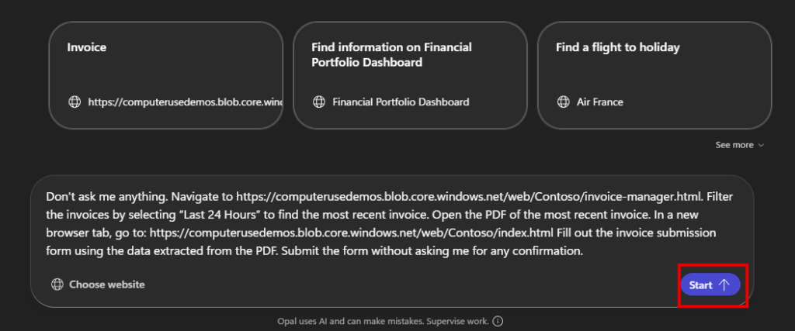The height and width of the screenshot is (331, 795).
Task: Click the up arrow icon inside Start
Action: tap(724, 285)
